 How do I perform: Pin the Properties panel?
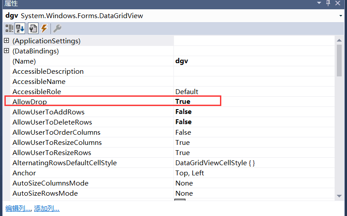pyautogui.click(x=328, y=3)
